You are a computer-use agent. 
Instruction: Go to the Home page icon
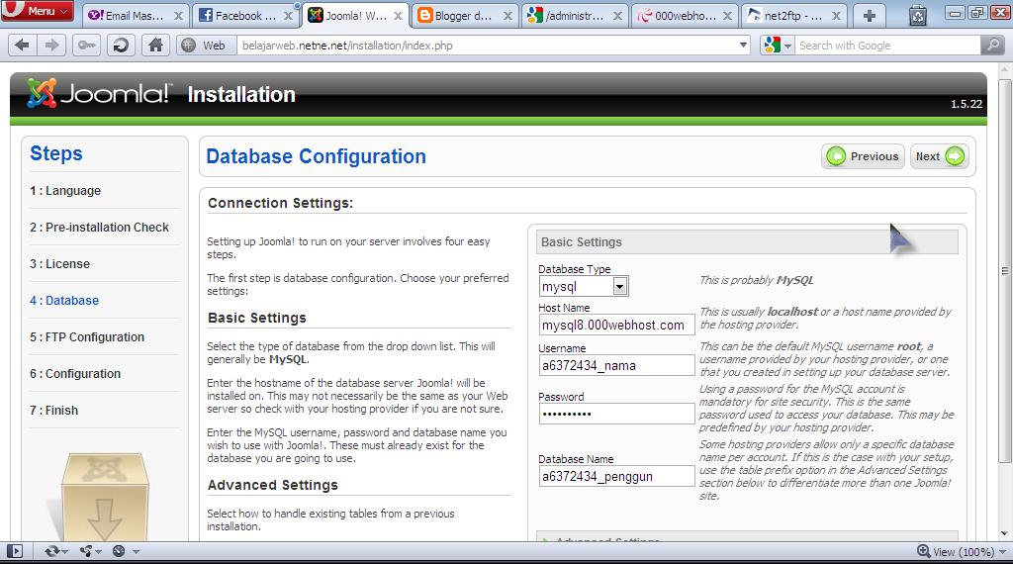(155, 46)
